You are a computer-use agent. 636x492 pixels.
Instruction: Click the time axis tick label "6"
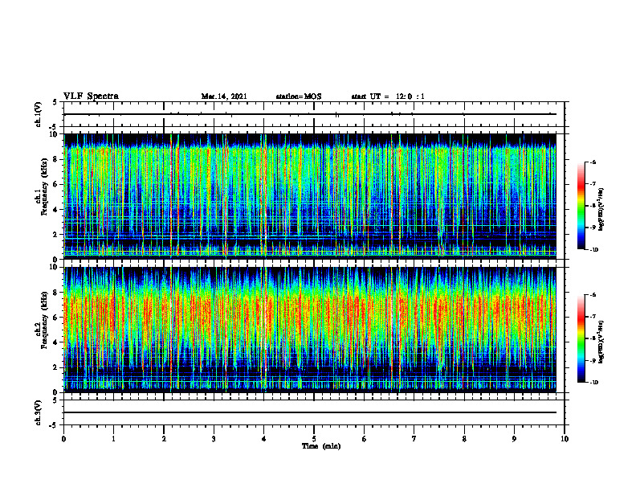pyautogui.click(x=365, y=439)
